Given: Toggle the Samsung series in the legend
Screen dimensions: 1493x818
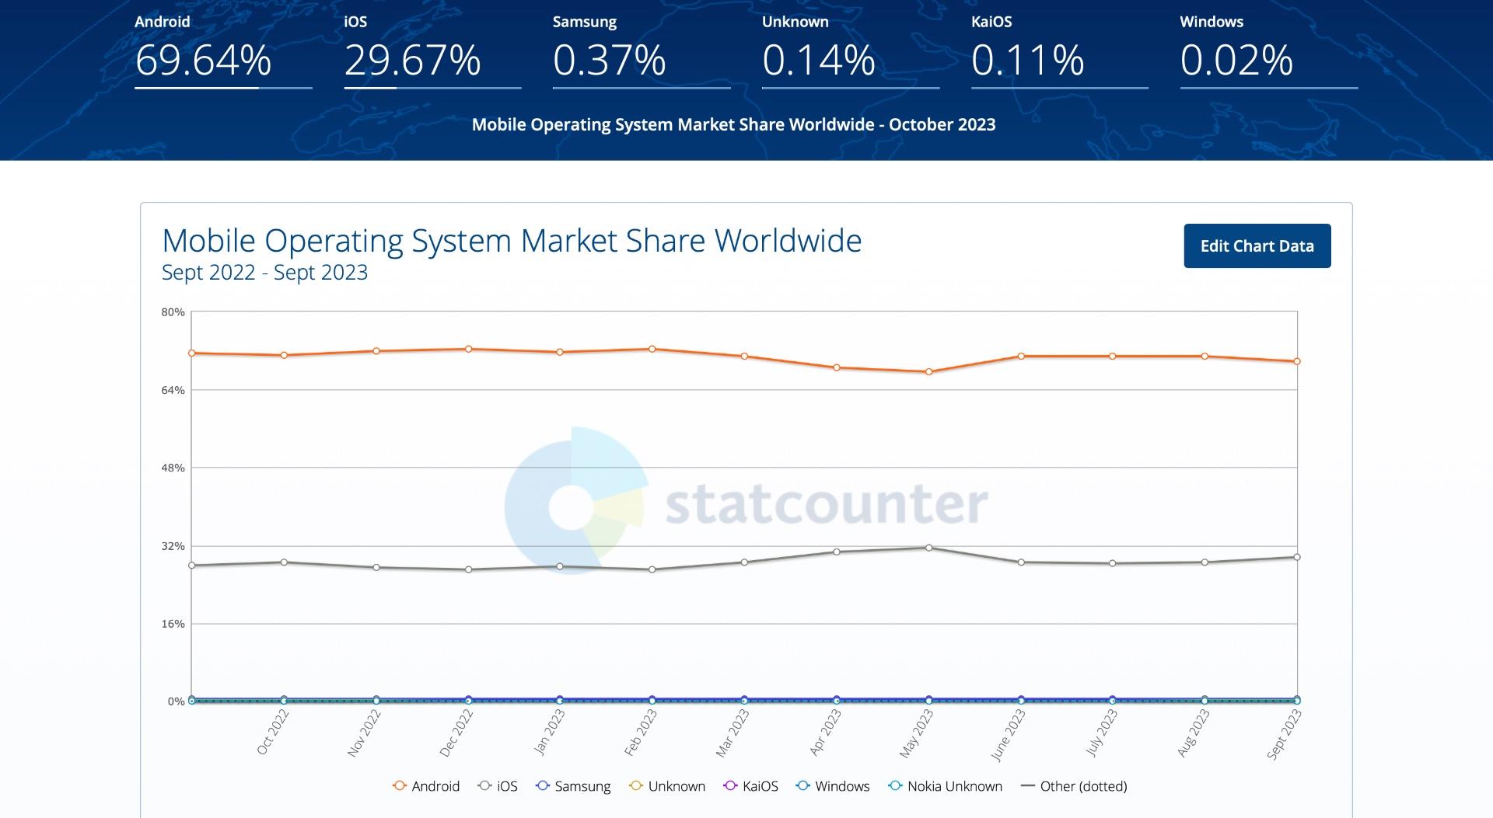Looking at the screenshot, I should pyautogui.click(x=573, y=786).
